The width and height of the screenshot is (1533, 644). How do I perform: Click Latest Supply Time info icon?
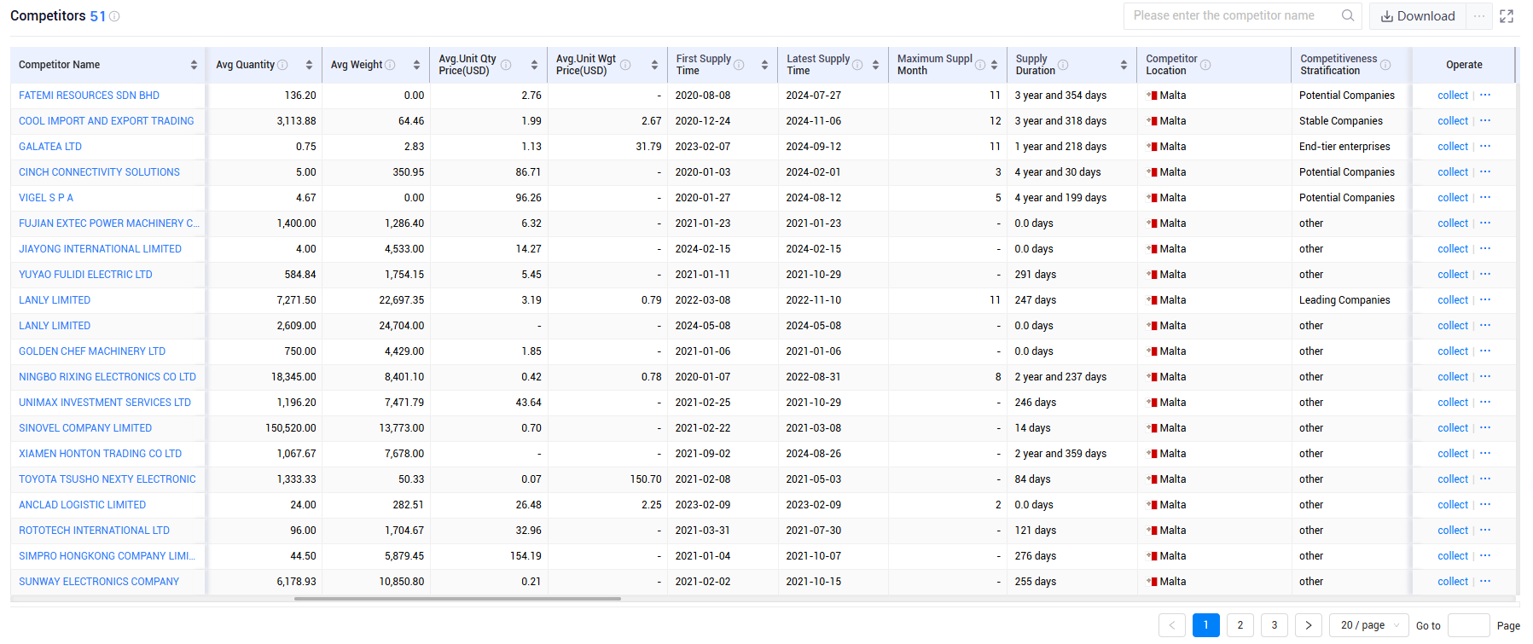click(x=857, y=65)
